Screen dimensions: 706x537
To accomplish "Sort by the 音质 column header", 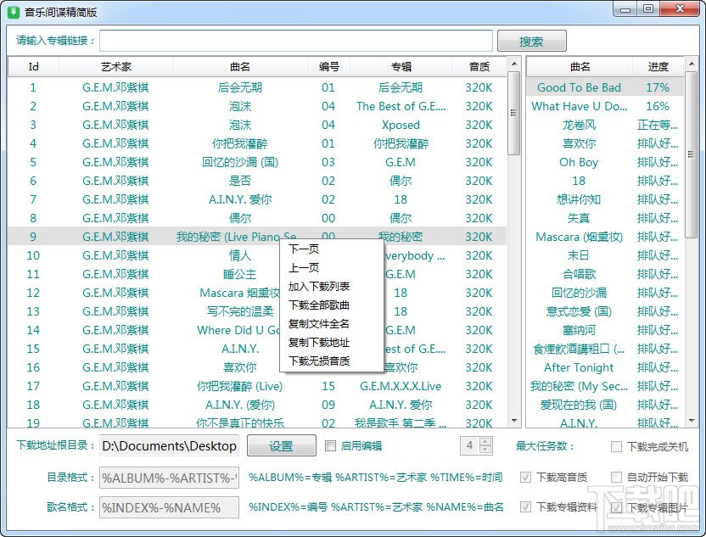I will pos(479,67).
